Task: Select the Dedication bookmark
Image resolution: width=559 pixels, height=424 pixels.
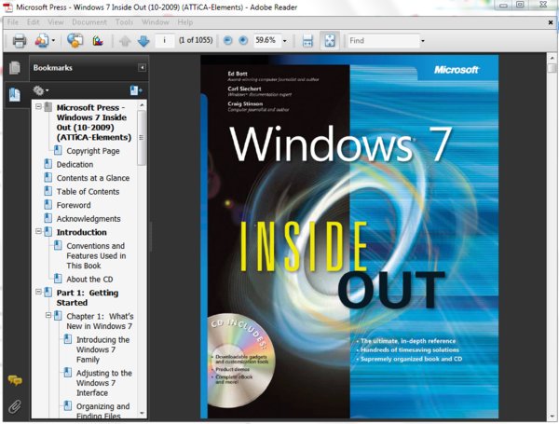Action: (x=75, y=165)
